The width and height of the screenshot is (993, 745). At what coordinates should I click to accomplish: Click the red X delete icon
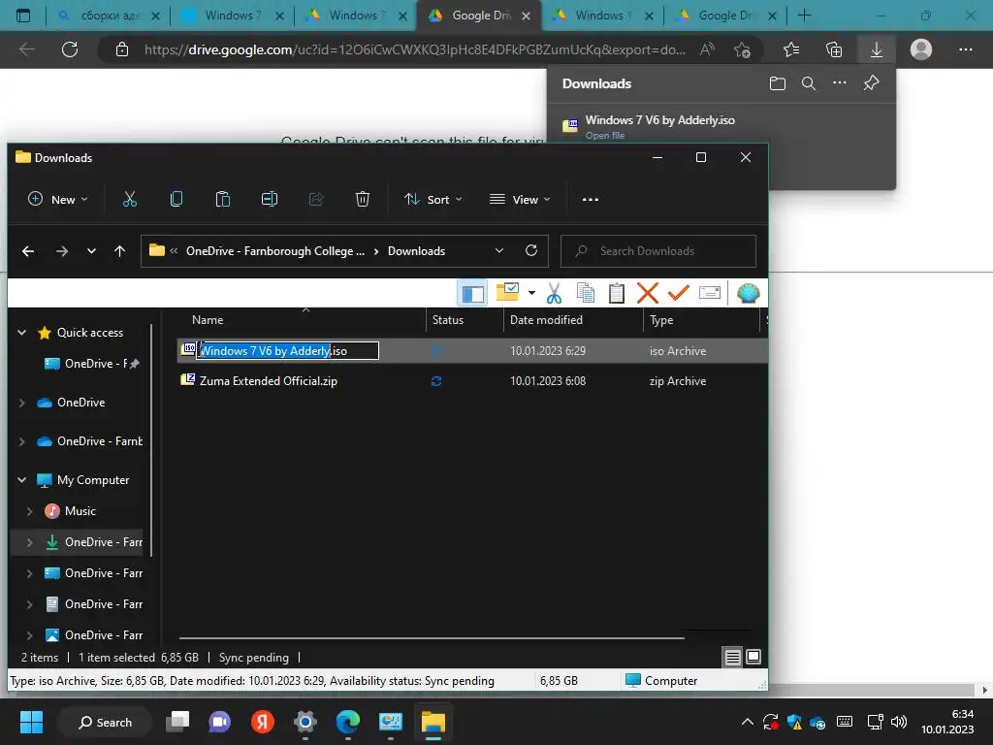pos(647,293)
